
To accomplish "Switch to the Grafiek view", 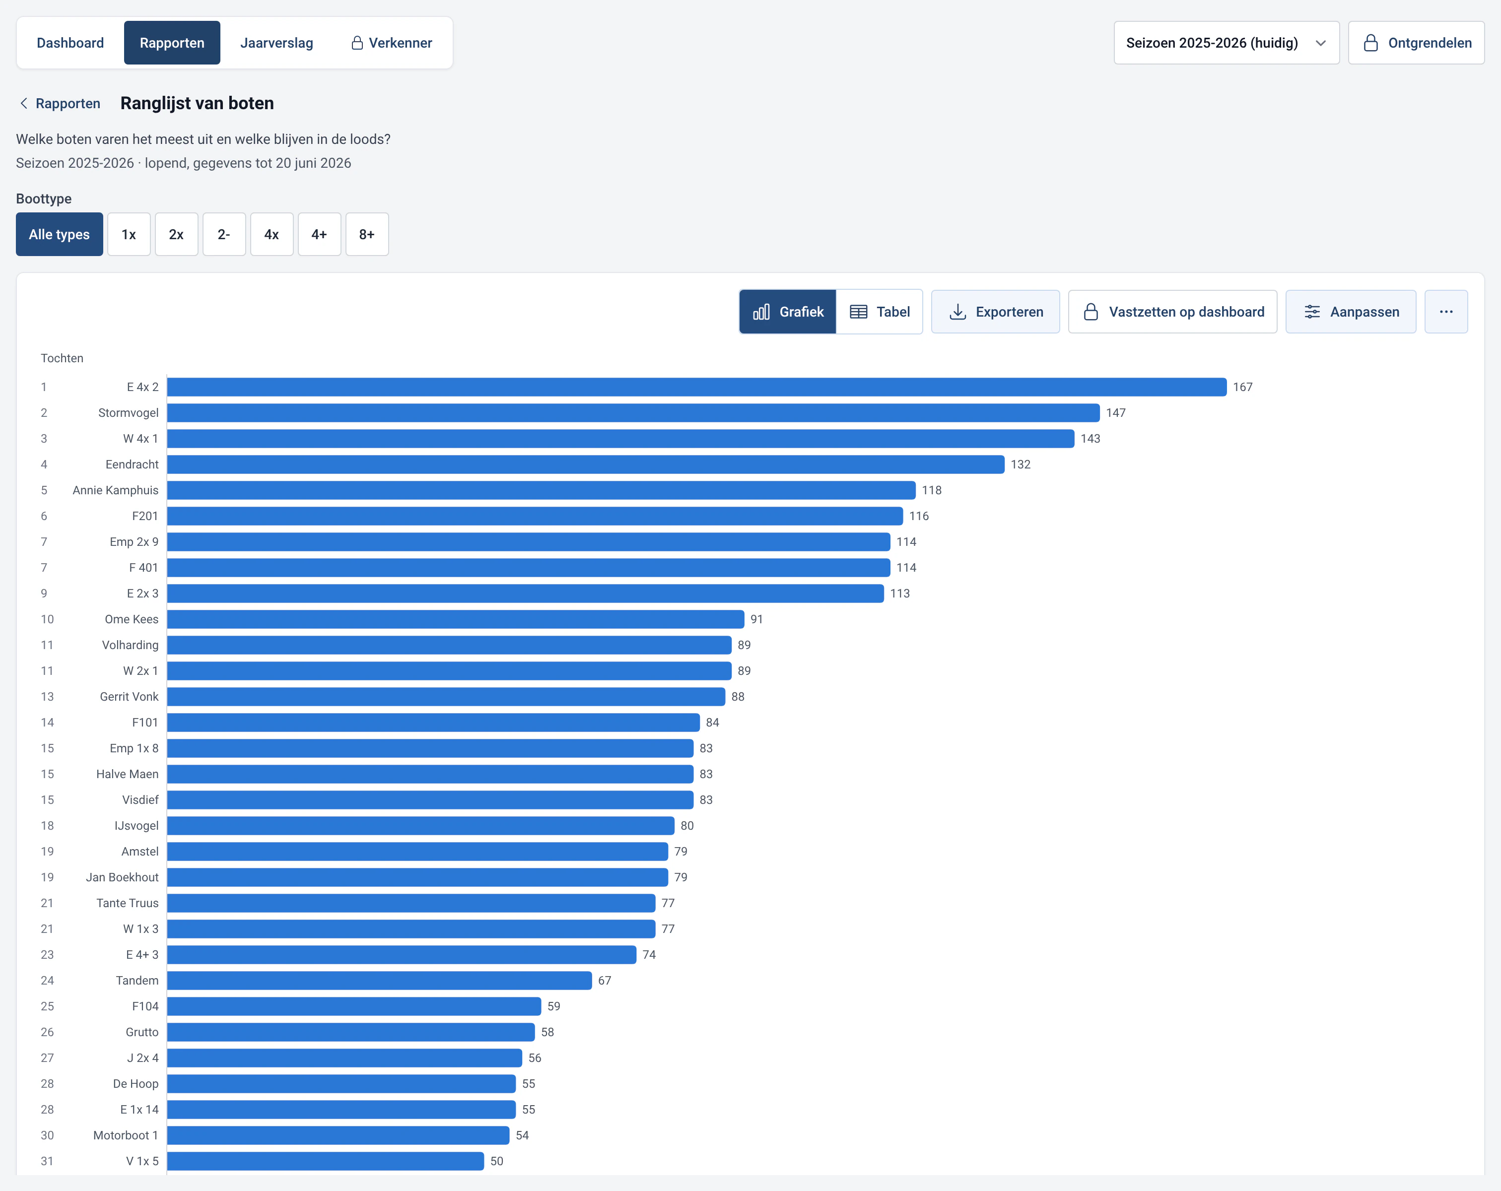I will coord(787,311).
